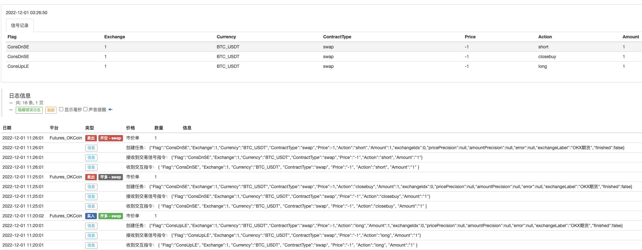This screenshot has height=250, width=642.
Task: Click the 日期 column header
Action: coord(7,128)
